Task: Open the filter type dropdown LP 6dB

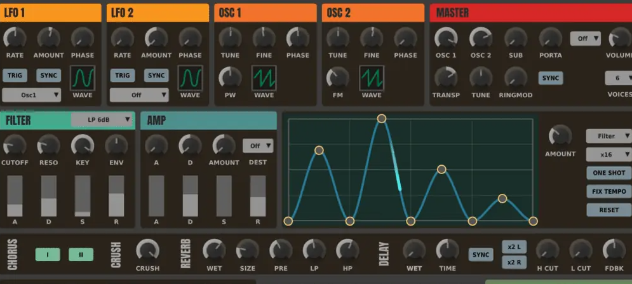Action: (102, 119)
